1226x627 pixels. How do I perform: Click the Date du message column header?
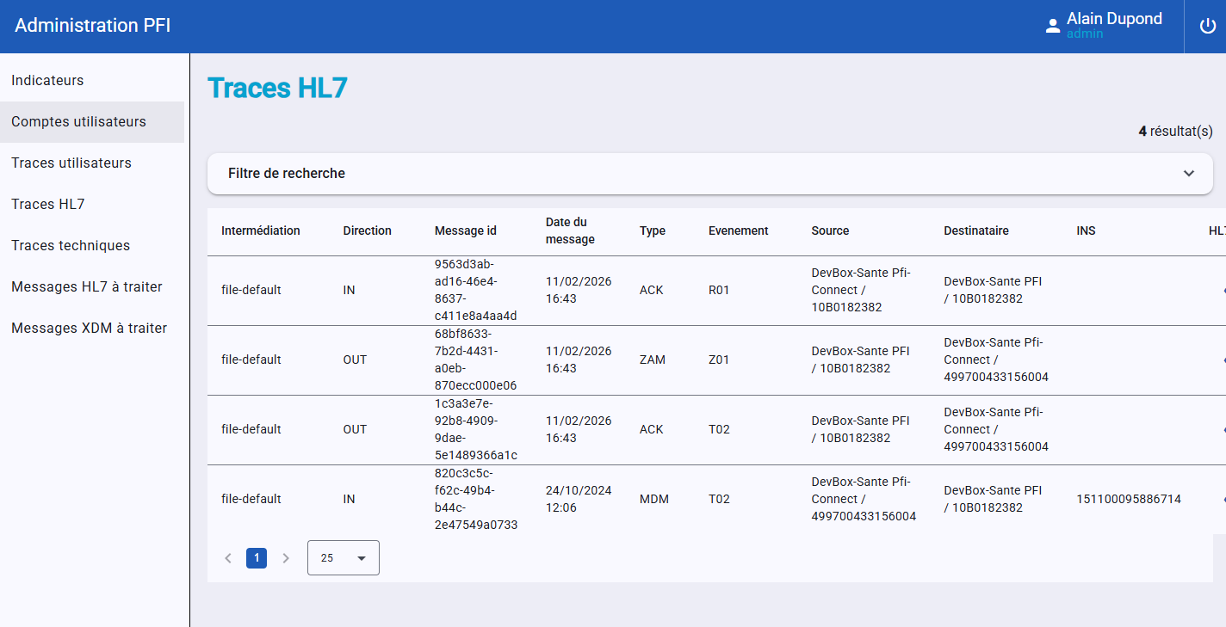[570, 231]
